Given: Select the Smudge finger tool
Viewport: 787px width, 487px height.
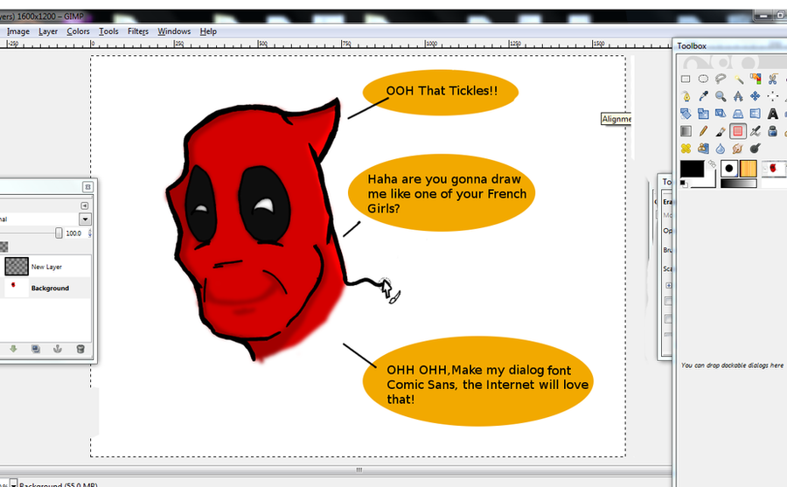Looking at the screenshot, I should pyautogui.click(x=738, y=149).
